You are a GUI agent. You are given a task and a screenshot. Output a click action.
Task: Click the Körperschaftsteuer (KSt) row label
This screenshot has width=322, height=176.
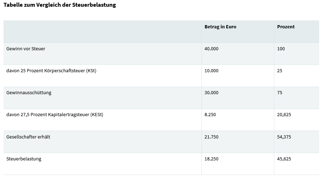tap(51, 71)
